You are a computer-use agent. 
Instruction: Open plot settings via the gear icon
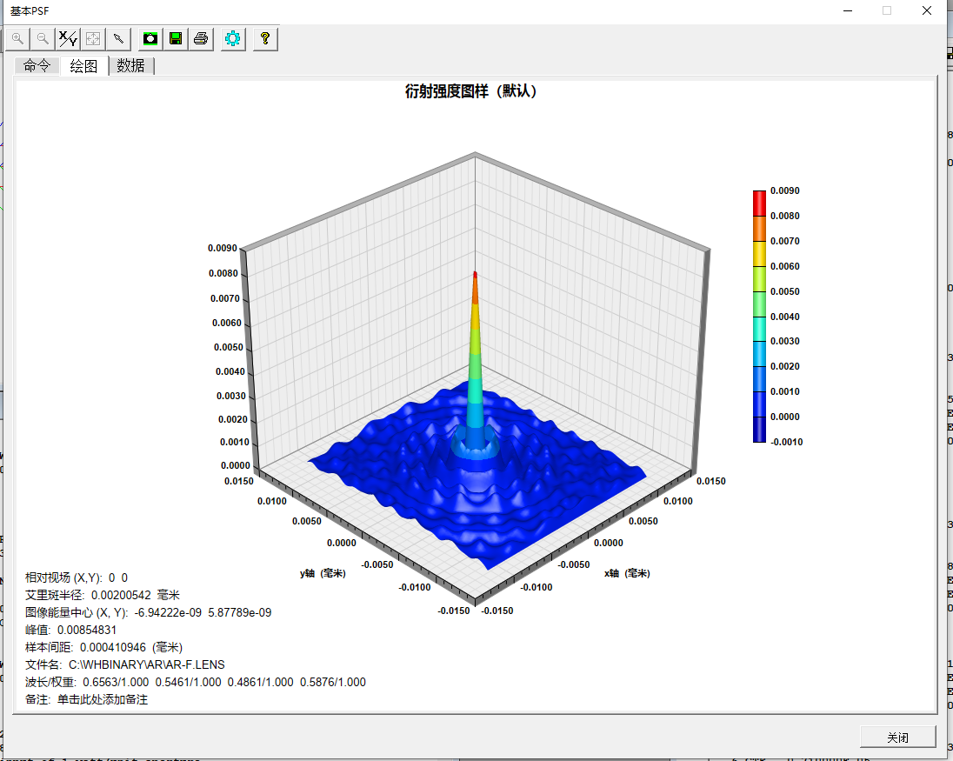point(232,38)
